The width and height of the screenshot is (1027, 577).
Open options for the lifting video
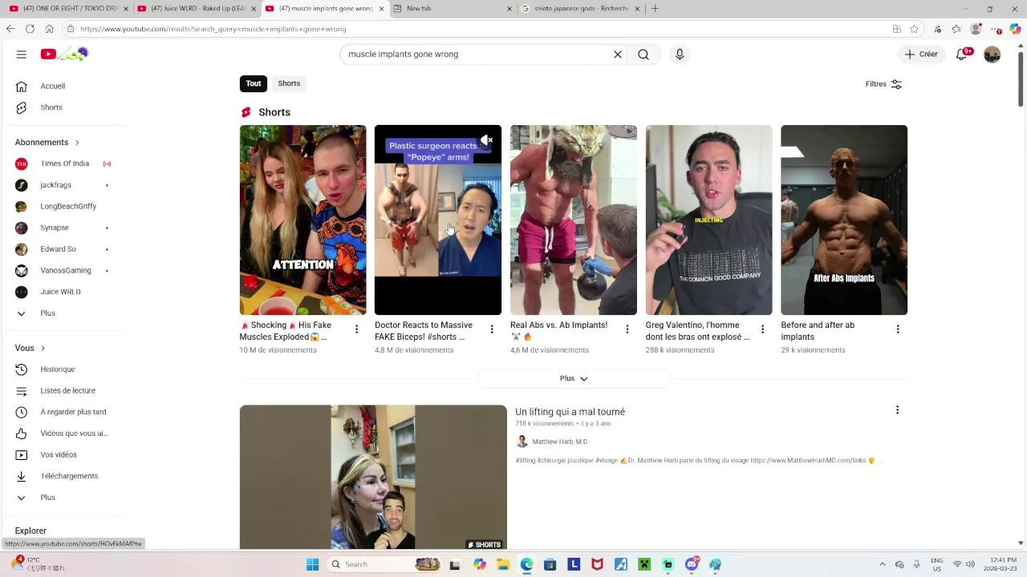[x=897, y=410]
